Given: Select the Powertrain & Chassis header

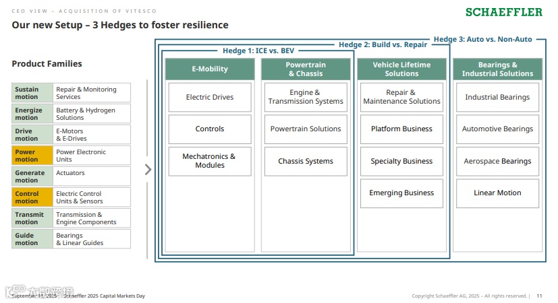Looking at the screenshot, I should [306, 69].
